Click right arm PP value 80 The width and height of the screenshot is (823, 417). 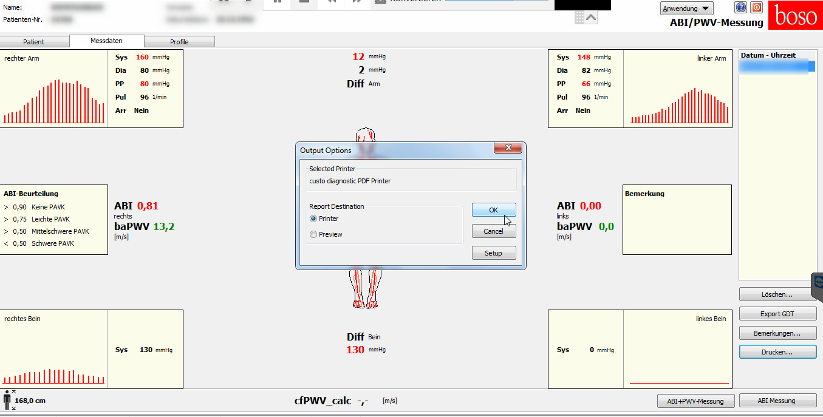[144, 84]
